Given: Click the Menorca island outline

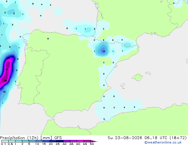Looking at the screenshot, I should point(148,73).
